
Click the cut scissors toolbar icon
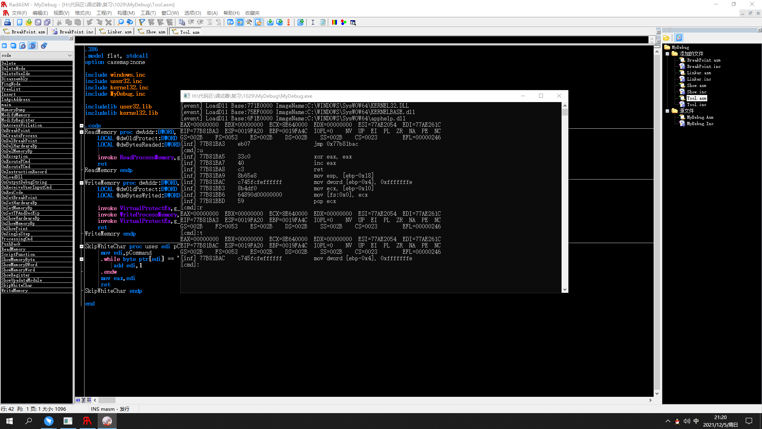click(x=59, y=22)
